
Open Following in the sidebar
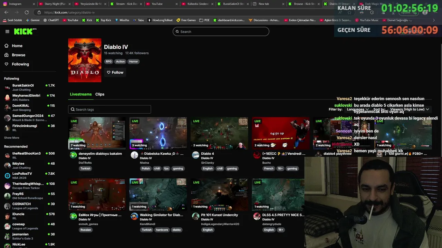(20, 64)
